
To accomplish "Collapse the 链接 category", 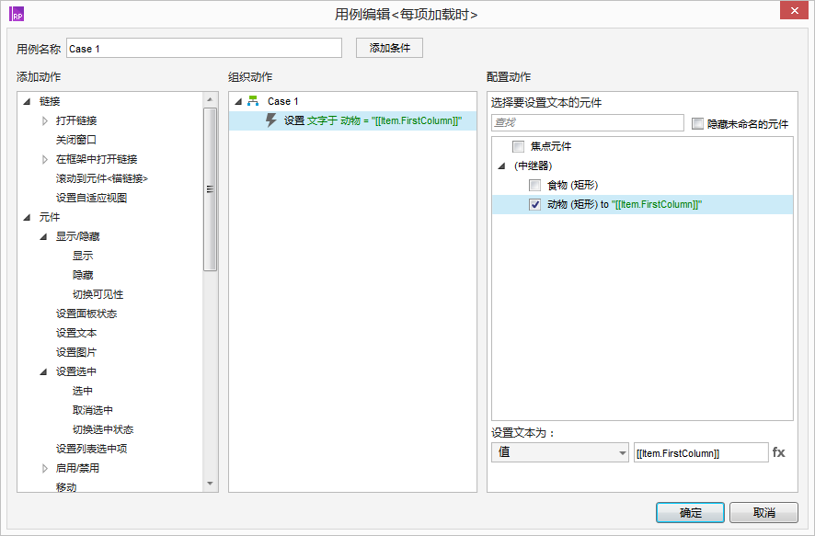I will (27, 101).
